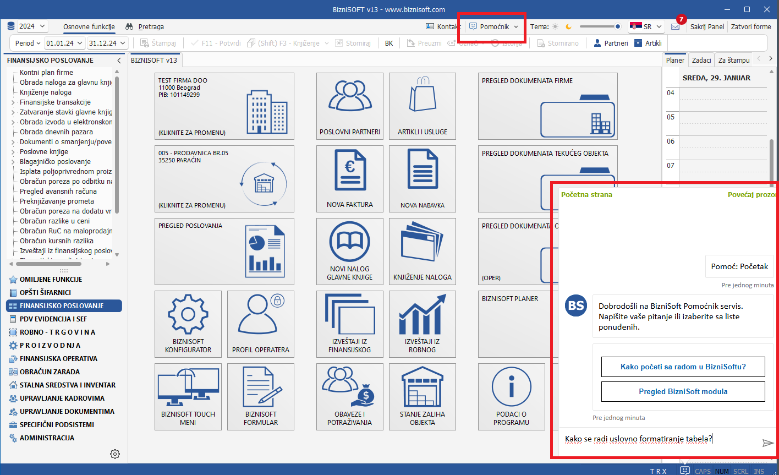Send the chat message with arrow icon
Viewport: 779px width, 475px height.
coord(768,443)
